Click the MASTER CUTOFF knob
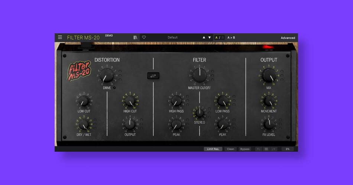The height and width of the screenshot is (185, 353). 200,75
